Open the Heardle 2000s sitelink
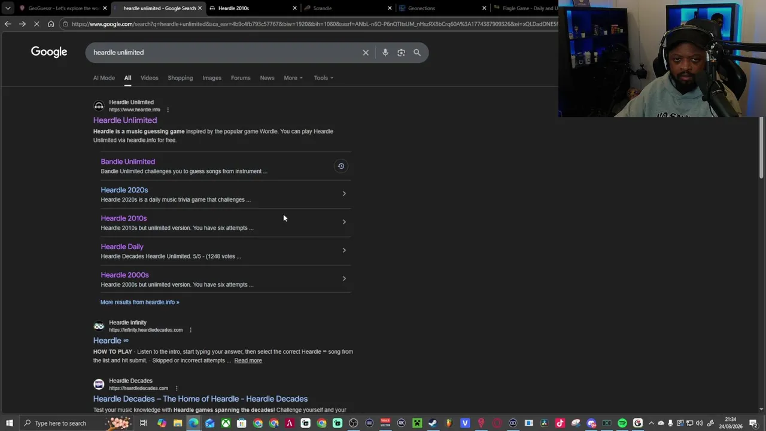 coord(124,275)
